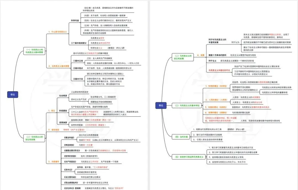Click '周期性经济危机频繁爆发' text

click(101, 102)
